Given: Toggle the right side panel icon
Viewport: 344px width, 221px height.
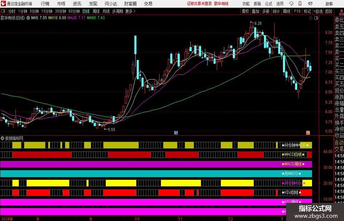Looking at the screenshot, I should click(x=316, y=18).
